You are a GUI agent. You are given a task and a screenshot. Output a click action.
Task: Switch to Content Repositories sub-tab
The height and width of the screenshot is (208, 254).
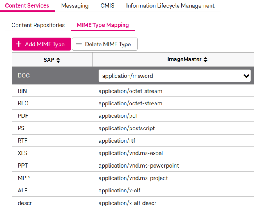point(38,25)
